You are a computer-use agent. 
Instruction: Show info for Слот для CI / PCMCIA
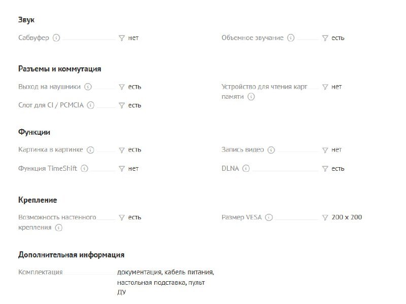click(x=90, y=105)
